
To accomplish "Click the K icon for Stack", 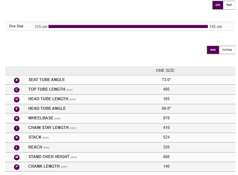I will tap(17, 138).
